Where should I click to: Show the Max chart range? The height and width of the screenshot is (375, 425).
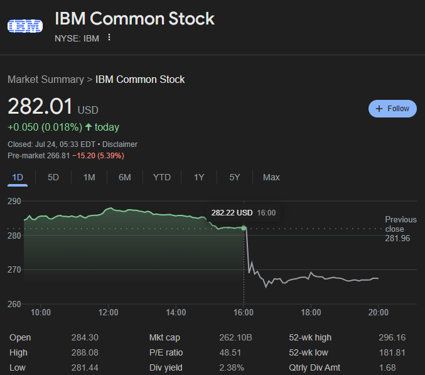271,177
